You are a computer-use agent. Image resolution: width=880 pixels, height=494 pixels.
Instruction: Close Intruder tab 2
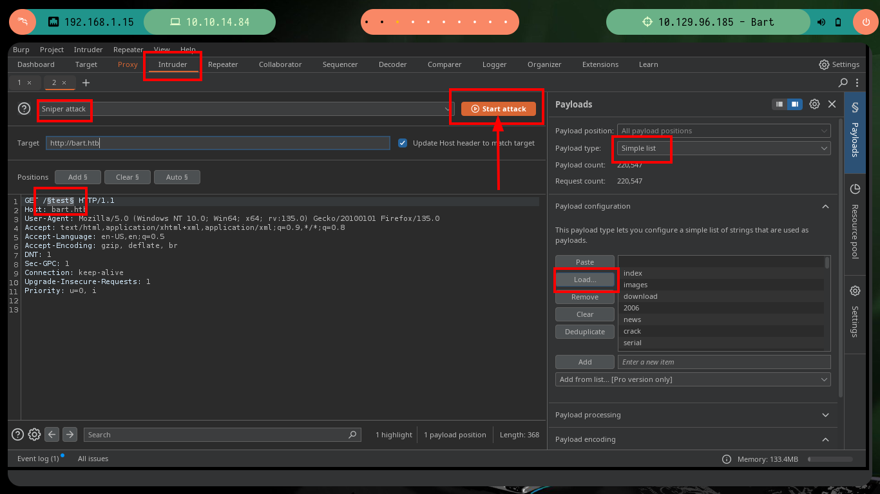click(64, 82)
